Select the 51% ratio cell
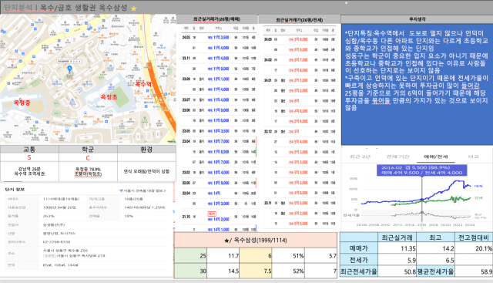Screen dimensions: 493x283 click(289, 256)
